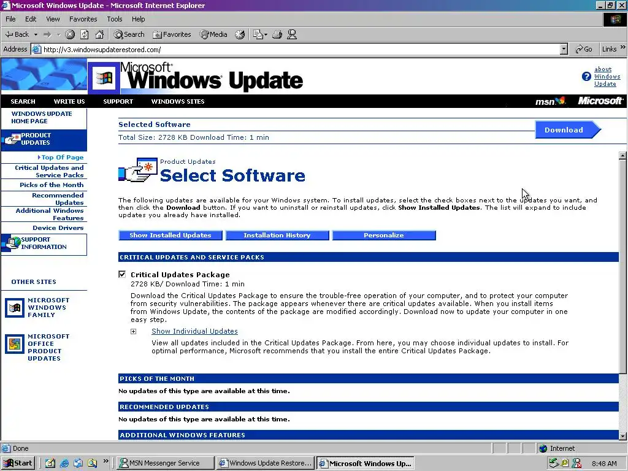This screenshot has width=628, height=471.
Task: Go to Home page icon
Action: tap(99, 34)
